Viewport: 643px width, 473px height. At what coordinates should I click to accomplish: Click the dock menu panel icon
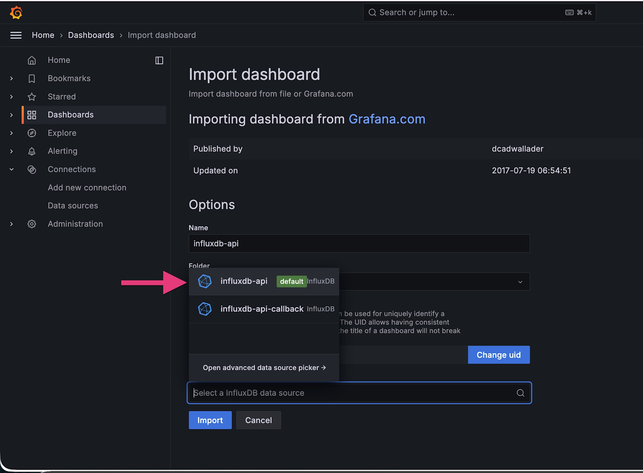click(x=159, y=60)
